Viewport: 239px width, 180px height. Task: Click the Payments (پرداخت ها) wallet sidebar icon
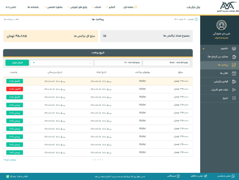point(234,65)
